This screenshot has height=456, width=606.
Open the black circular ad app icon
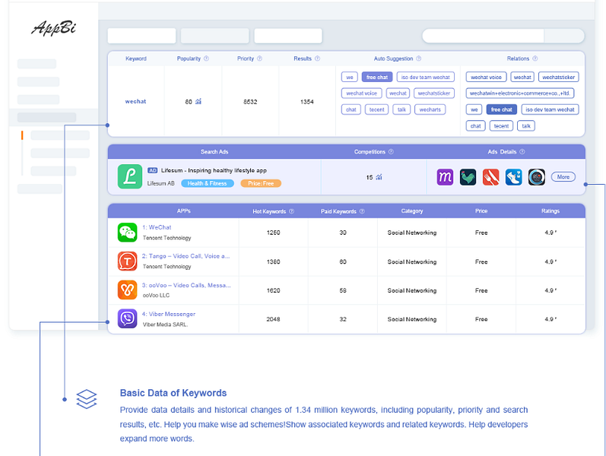tap(537, 177)
